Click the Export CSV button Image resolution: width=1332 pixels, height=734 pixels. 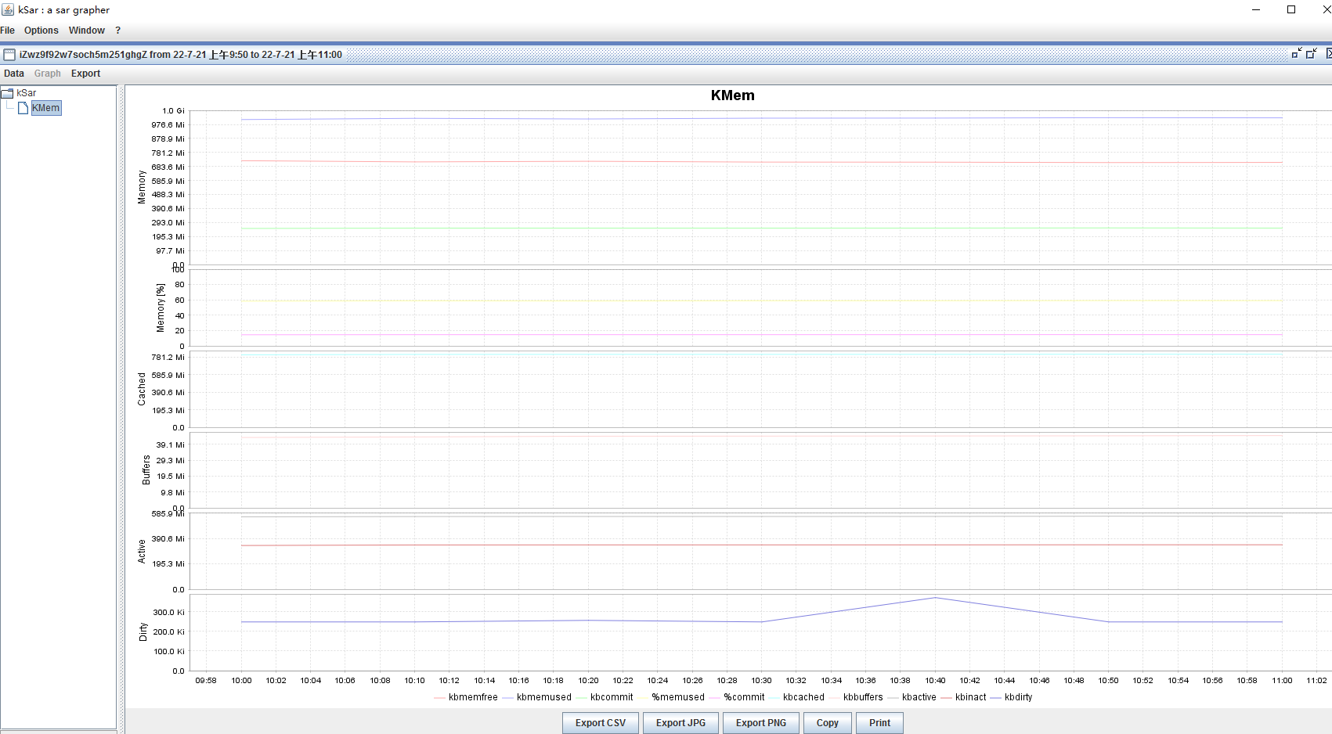[x=601, y=723]
